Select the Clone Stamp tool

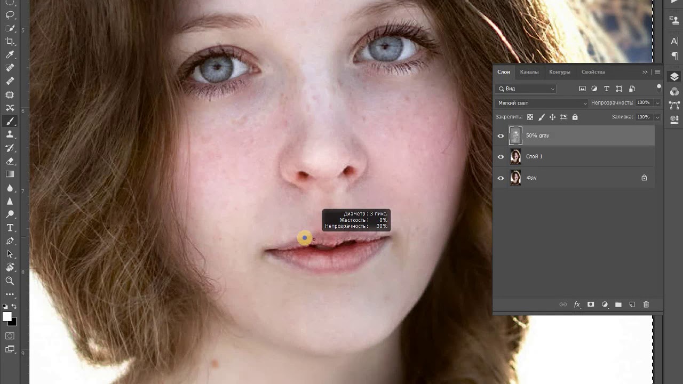click(x=10, y=135)
